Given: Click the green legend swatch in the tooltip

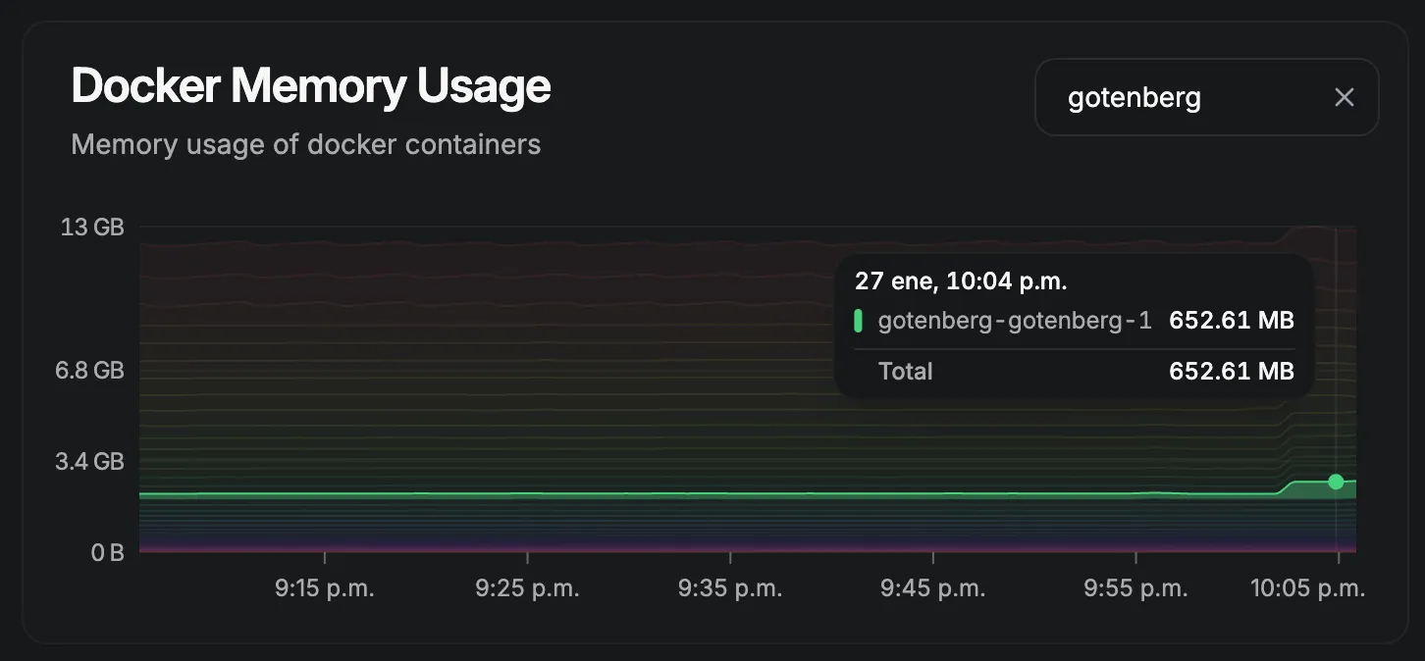Looking at the screenshot, I should [859, 321].
